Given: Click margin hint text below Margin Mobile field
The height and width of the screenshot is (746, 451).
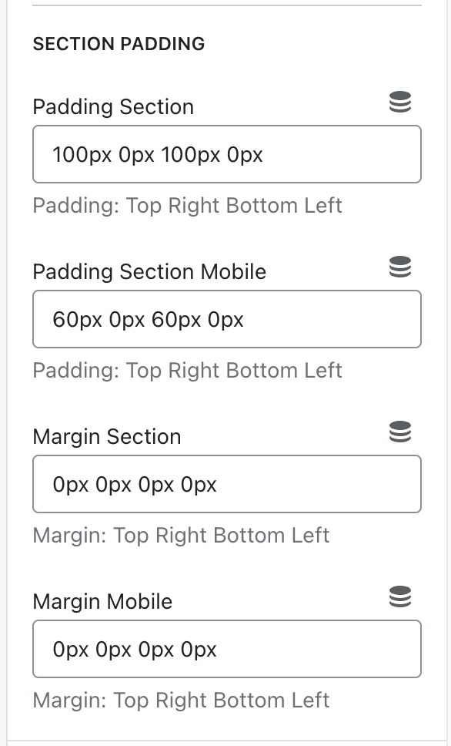Looking at the screenshot, I should click(181, 701).
